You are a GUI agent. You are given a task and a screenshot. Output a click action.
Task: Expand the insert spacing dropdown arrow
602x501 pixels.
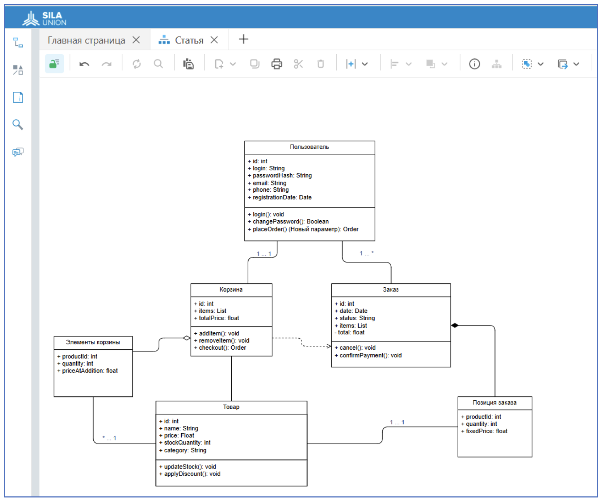point(365,64)
